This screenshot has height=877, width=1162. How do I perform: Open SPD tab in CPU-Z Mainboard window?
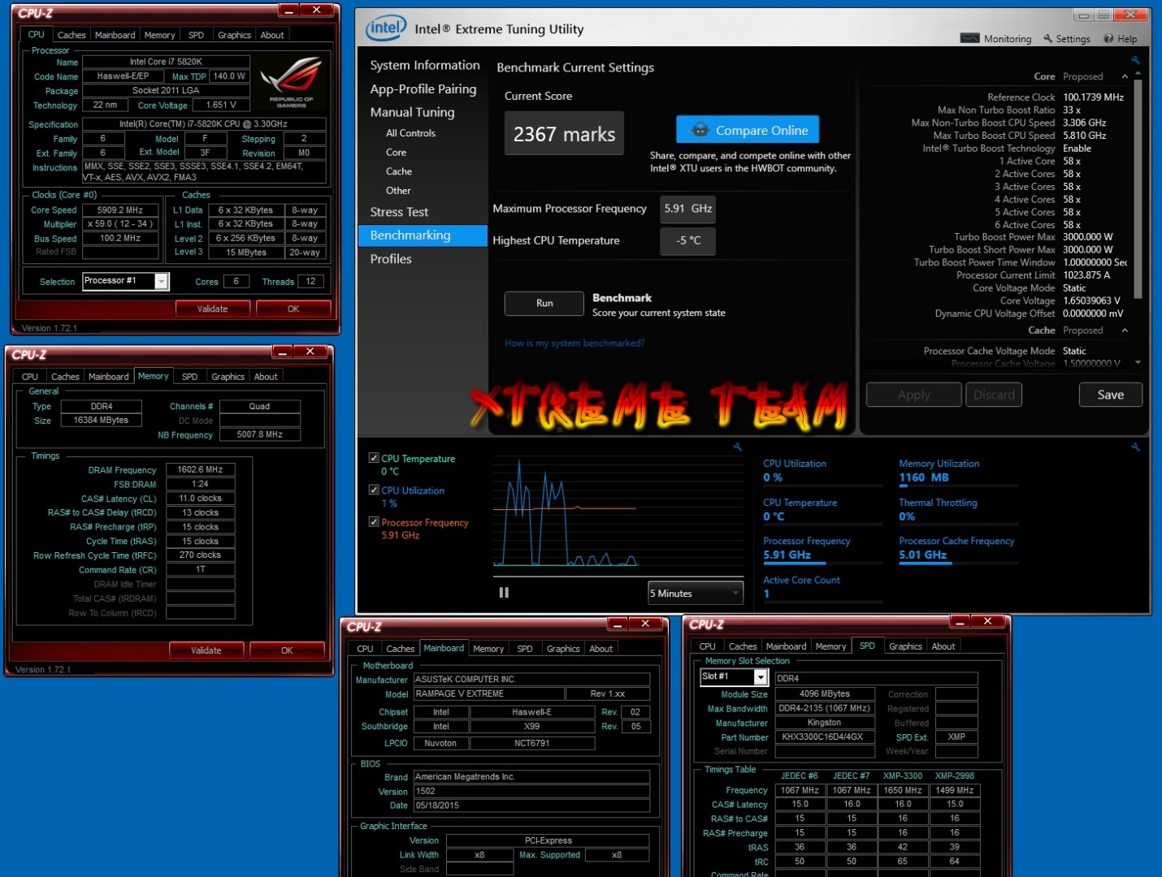(x=525, y=649)
